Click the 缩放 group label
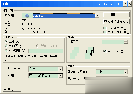The image size is (133, 94). (71, 66)
